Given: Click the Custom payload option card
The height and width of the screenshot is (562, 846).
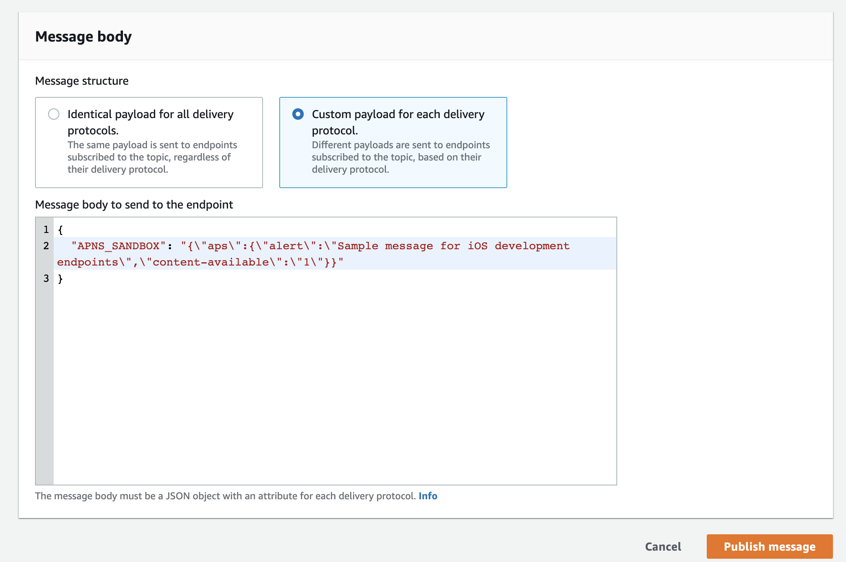Looking at the screenshot, I should 393,143.
